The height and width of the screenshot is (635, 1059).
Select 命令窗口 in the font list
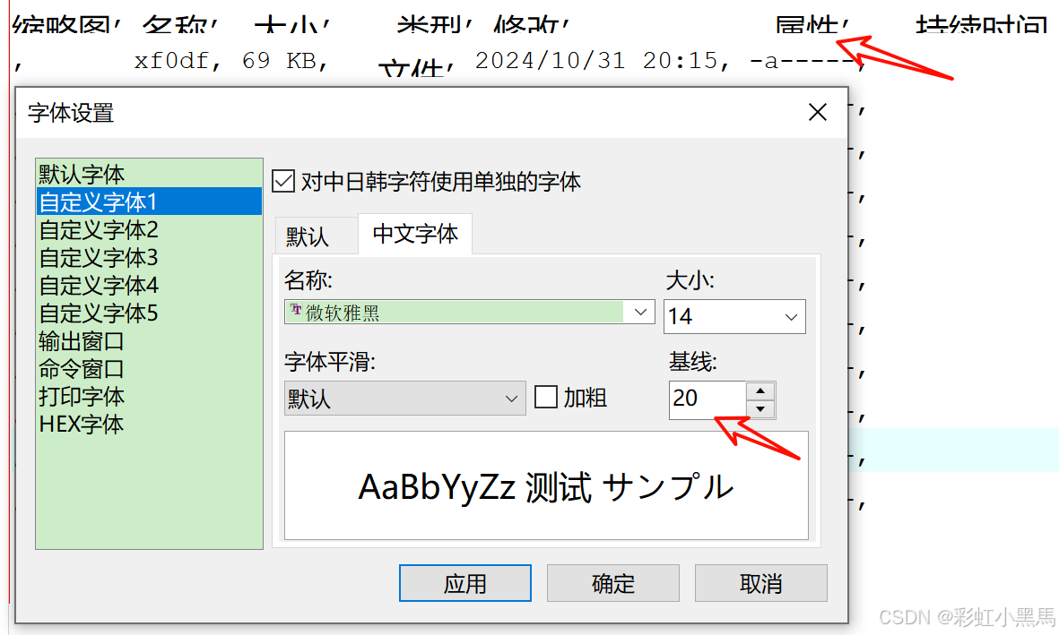point(149,368)
